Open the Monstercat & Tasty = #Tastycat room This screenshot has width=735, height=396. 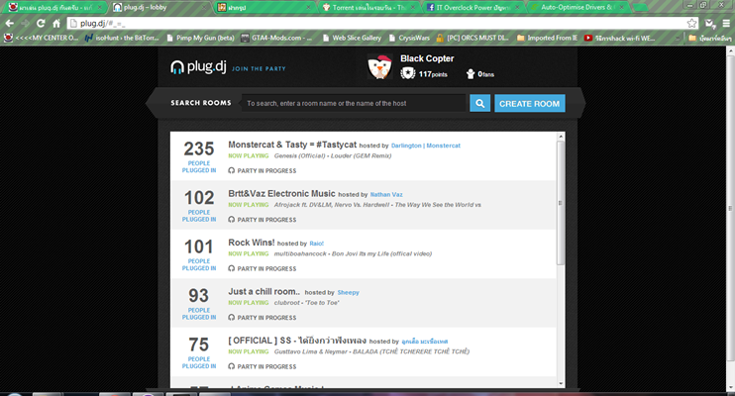click(x=292, y=145)
